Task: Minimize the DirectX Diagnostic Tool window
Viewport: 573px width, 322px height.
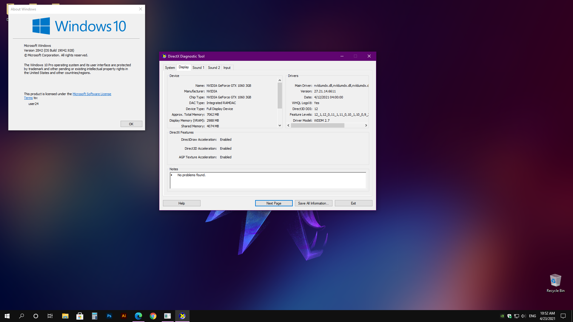Action: (x=342, y=56)
